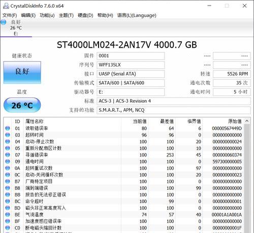Click worst value 253 in 寻道错误率 row
This screenshot has width=254, height=233.
tap(170, 155)
